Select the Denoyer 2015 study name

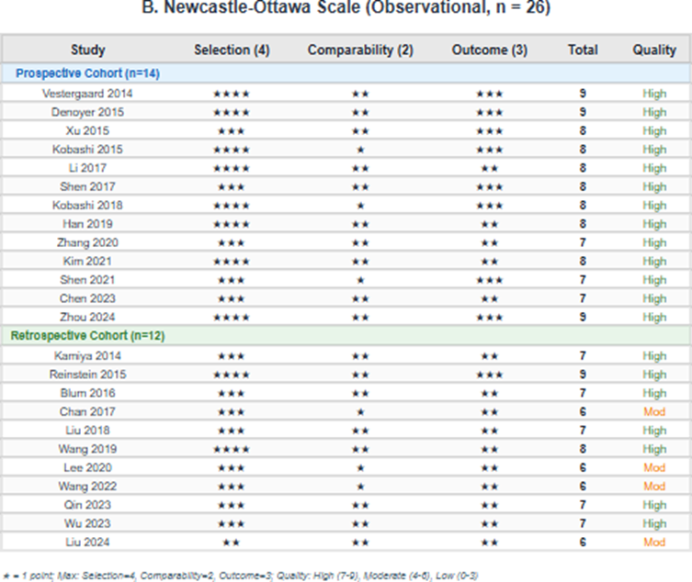pyautogui.click(x=87, y=112)
